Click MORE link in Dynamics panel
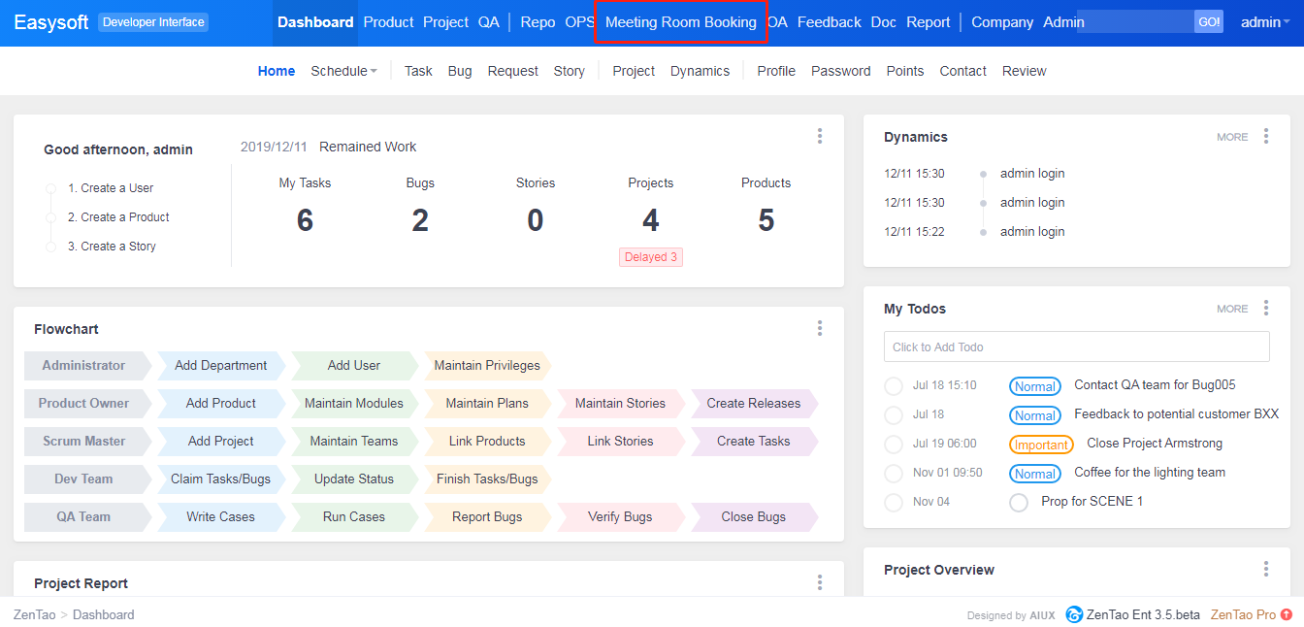Screen dimensions: 1304x627 pyautogui.click(x=1232, y=137)
